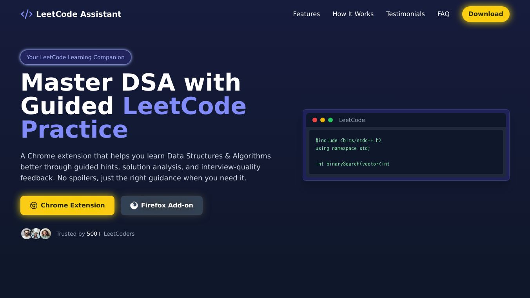
Task: Open the How It Works link
Action: [353, 14]
